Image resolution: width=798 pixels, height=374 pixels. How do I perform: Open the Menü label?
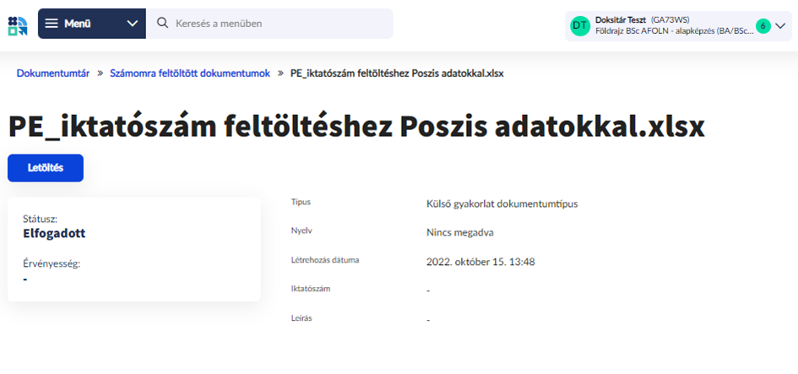pyautogui.click(x=77, y=24)
